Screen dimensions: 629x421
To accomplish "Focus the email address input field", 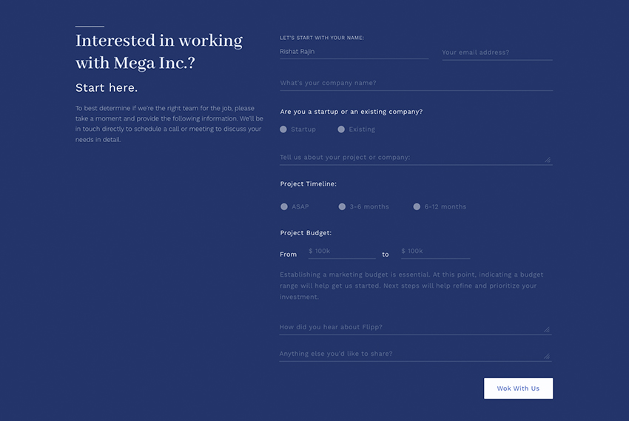I will pos(497,53).
